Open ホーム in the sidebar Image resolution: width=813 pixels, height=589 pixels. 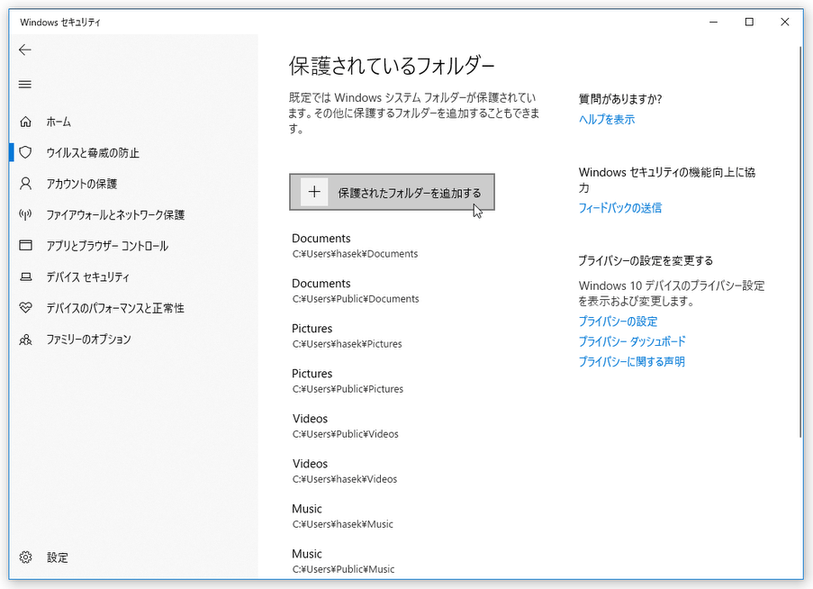point(133,122)
